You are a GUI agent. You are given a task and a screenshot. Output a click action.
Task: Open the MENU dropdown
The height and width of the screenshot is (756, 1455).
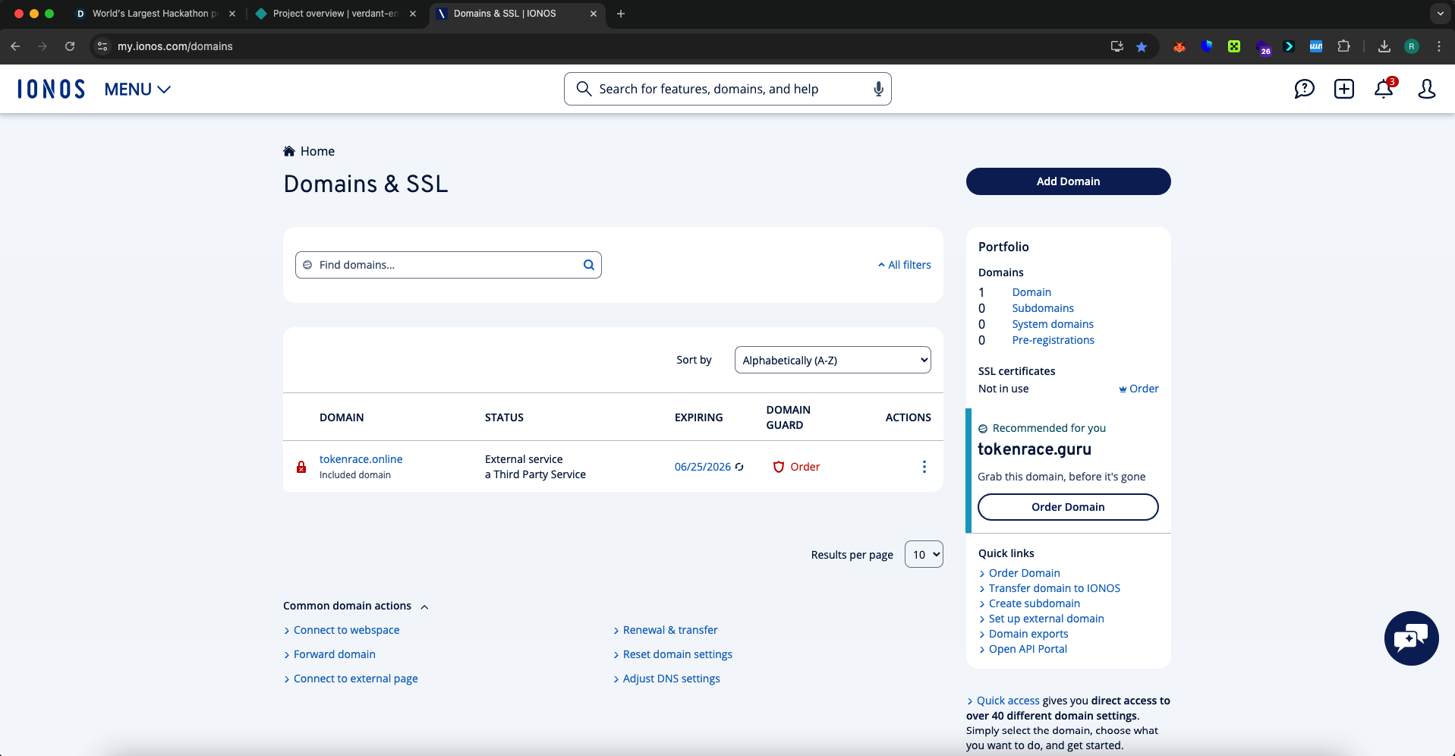click(x=137, y=90)
